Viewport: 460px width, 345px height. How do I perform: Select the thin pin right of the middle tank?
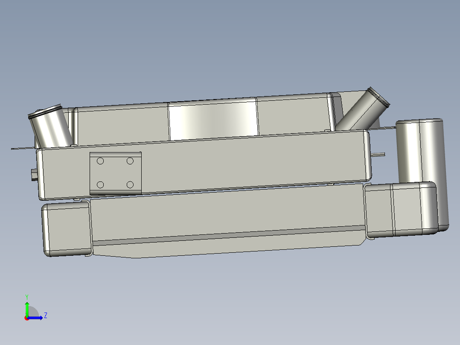[x=378, y=155]
